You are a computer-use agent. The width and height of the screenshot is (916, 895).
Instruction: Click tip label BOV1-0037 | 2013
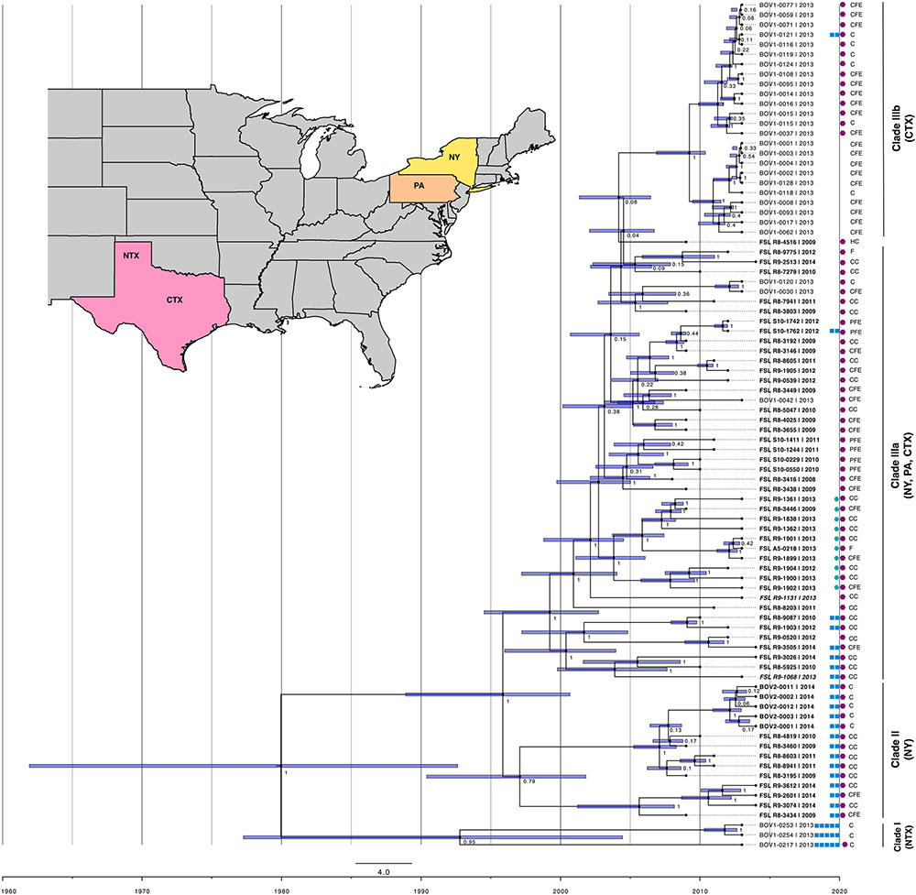pos(786,134)
